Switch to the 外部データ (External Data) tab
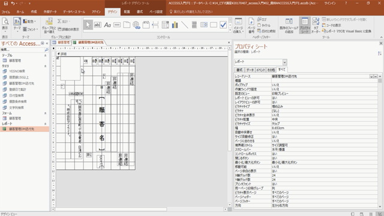Viewport: 384px width, 216px height. (50, 12)
